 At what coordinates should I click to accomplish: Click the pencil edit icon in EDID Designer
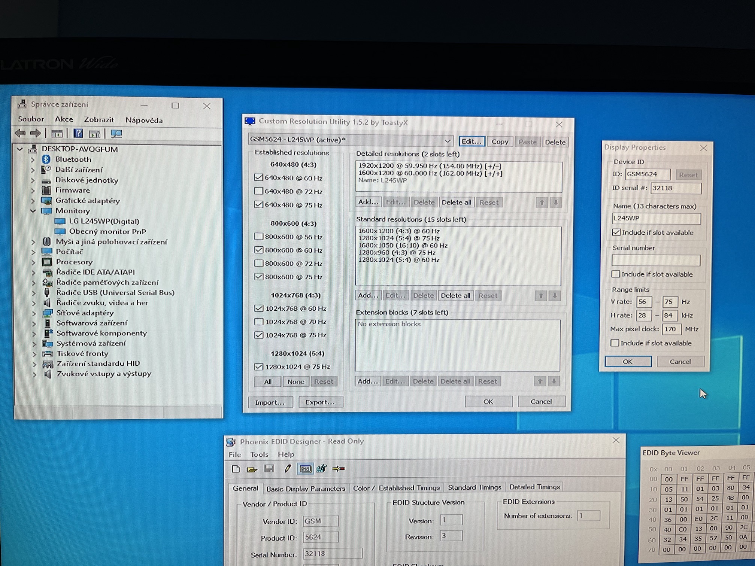click(288, 469)
